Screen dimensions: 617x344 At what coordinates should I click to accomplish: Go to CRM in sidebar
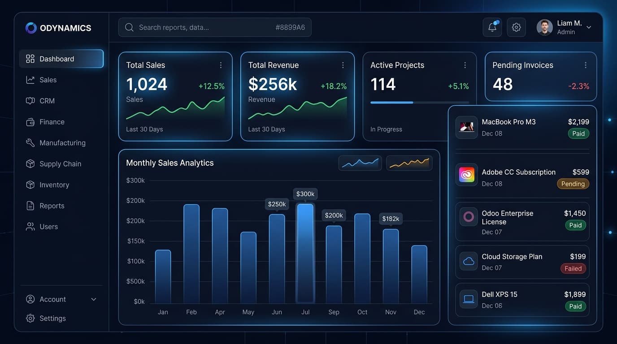click(61, 101)
